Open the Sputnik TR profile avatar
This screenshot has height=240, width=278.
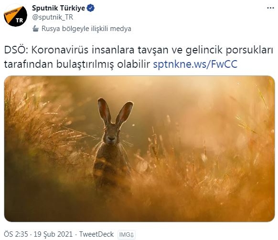pos(15,16)
